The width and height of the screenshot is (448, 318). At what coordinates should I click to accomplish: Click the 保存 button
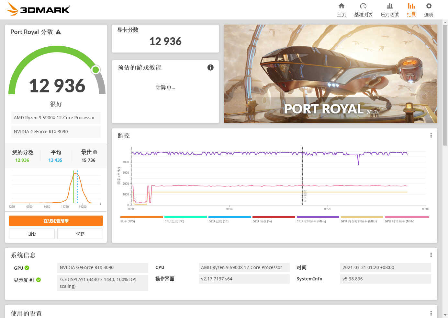[x=80, y=234]
